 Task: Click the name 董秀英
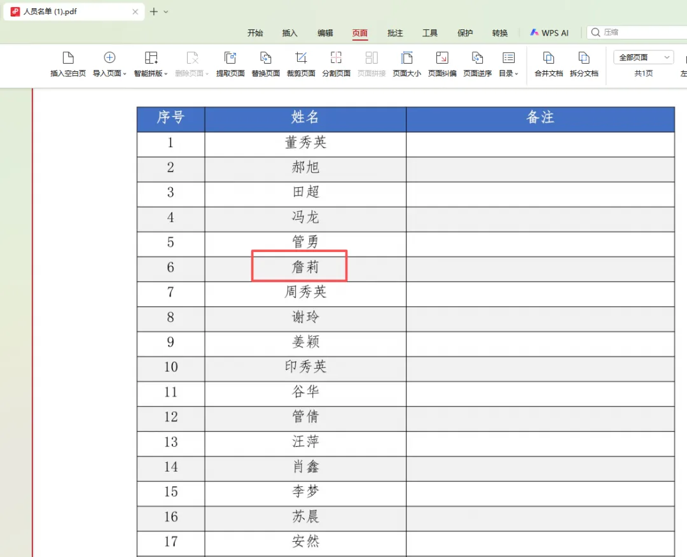(x=305, y=142)
